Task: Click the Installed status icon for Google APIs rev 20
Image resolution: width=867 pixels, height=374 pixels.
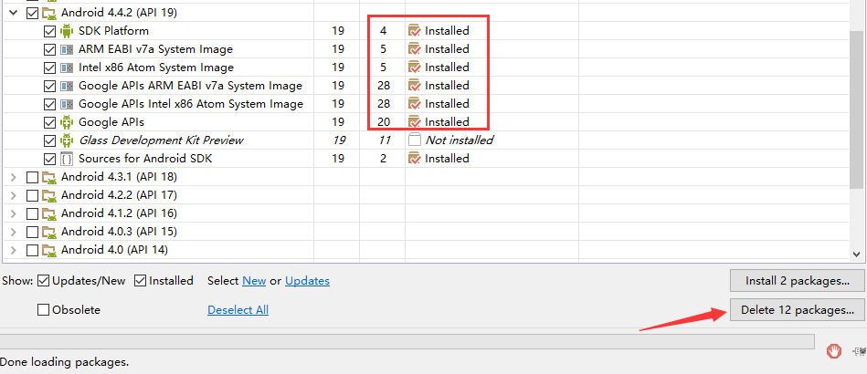Action: click(x=414, y=122)
